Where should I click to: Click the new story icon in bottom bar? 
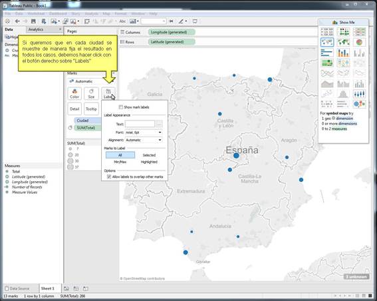click(x=86, y=288)
